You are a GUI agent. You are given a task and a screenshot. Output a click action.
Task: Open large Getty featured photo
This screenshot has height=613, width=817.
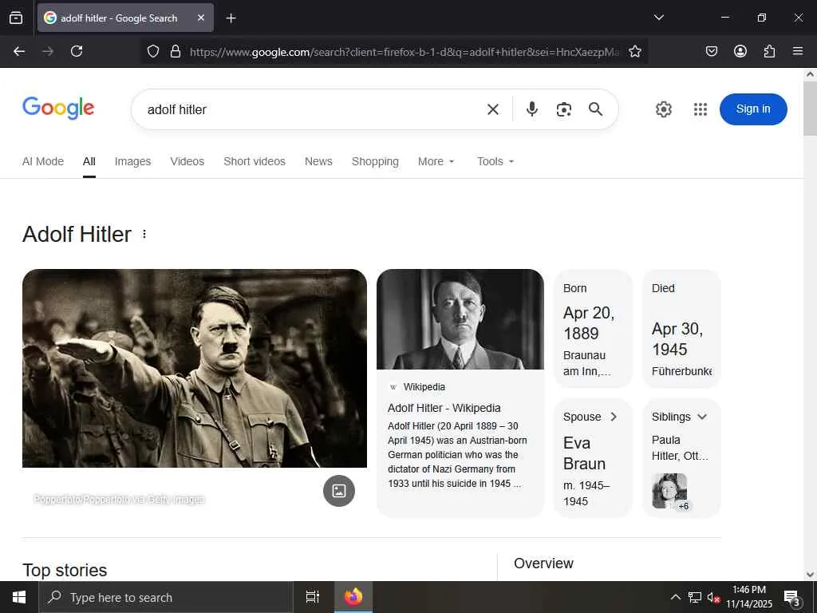tap(195, 368)
